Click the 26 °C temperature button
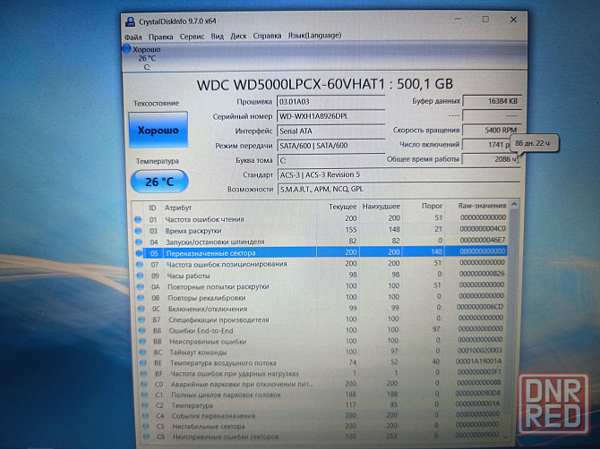 coord(159,182)
